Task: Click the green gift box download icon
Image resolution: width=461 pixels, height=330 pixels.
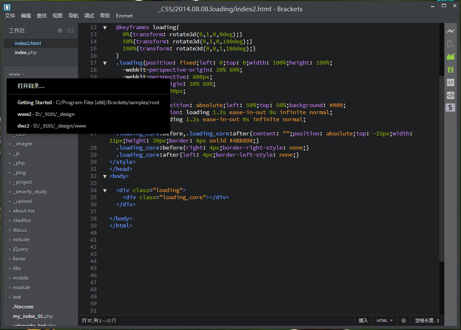Action: [450, 70]
